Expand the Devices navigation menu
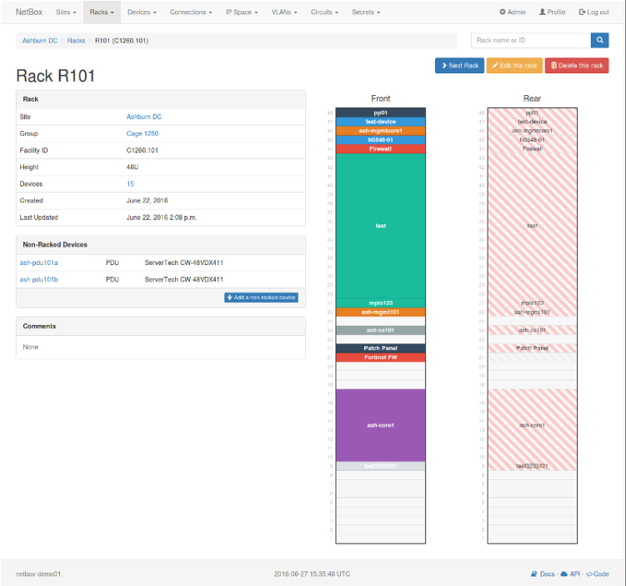 pos(142,12)
